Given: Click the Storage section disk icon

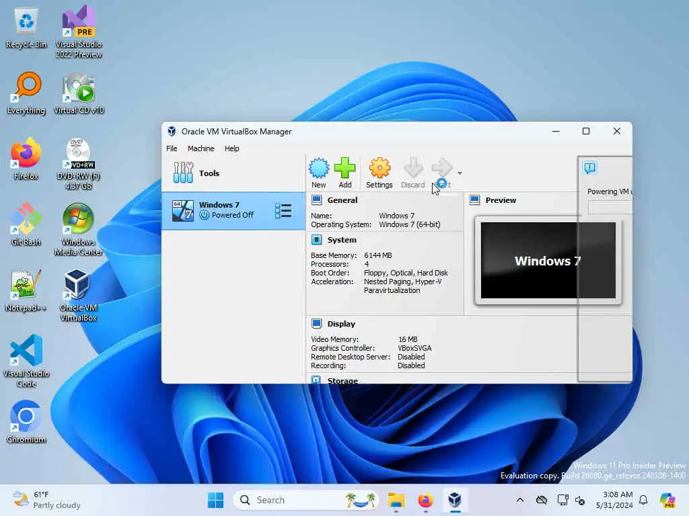Looking at the screenshot, I should tap(316, 380).
